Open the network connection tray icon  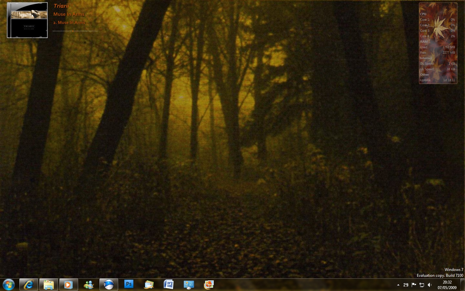(422, 285)
